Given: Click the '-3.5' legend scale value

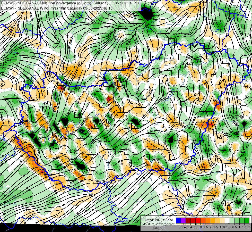Looking at the screenshot, I should [x=195, y=227].
